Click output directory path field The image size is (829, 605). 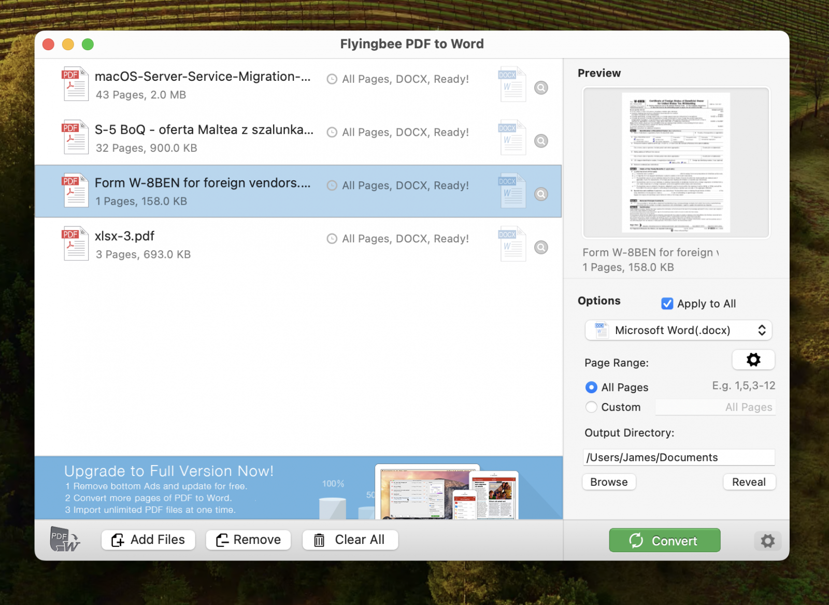pyautogui.click(x=679, y=457)
